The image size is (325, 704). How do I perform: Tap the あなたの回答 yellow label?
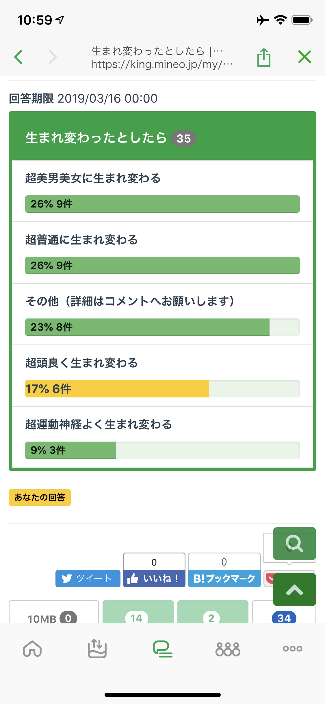40,497
